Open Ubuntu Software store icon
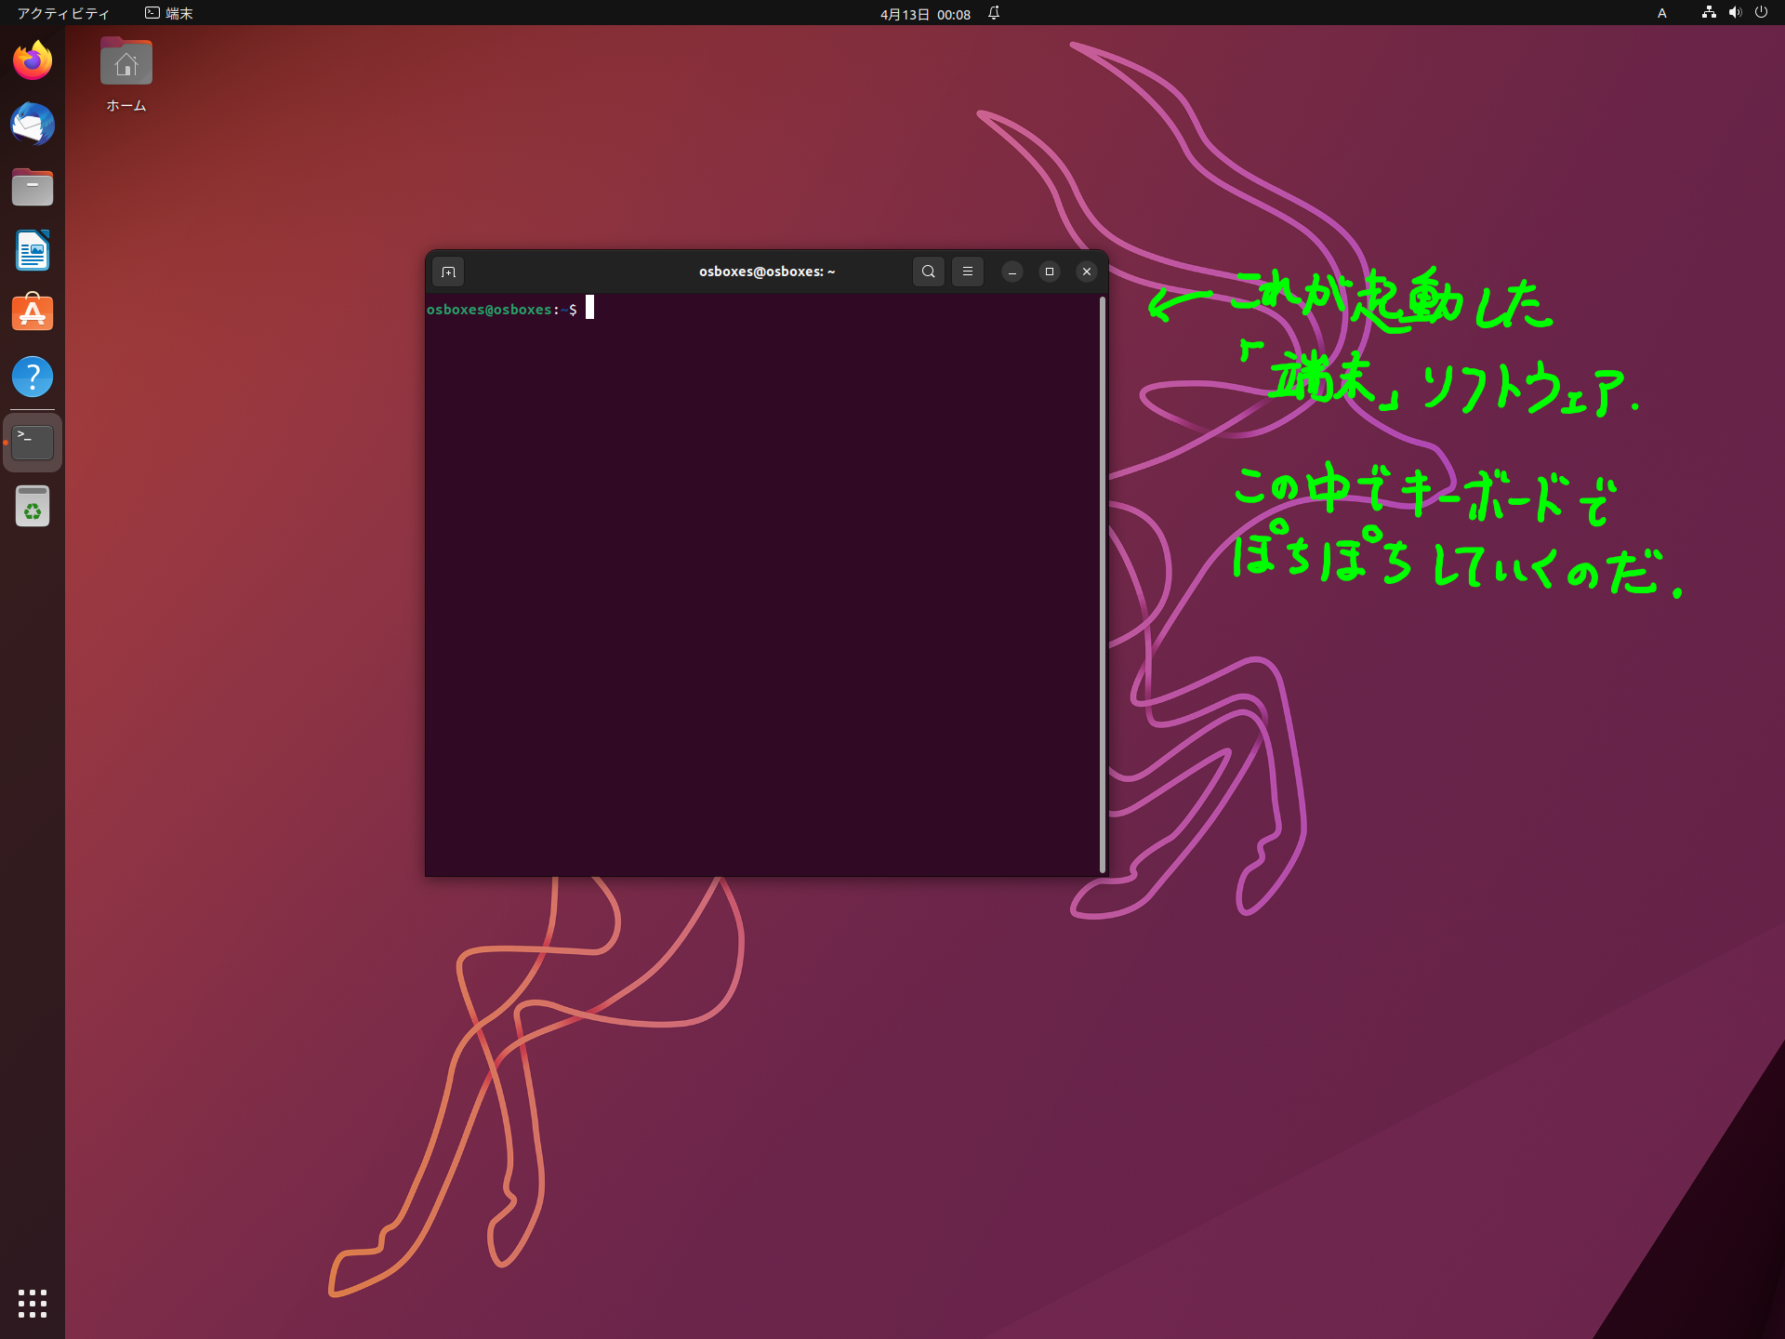 pyautogui.click(x=33, y=314)
